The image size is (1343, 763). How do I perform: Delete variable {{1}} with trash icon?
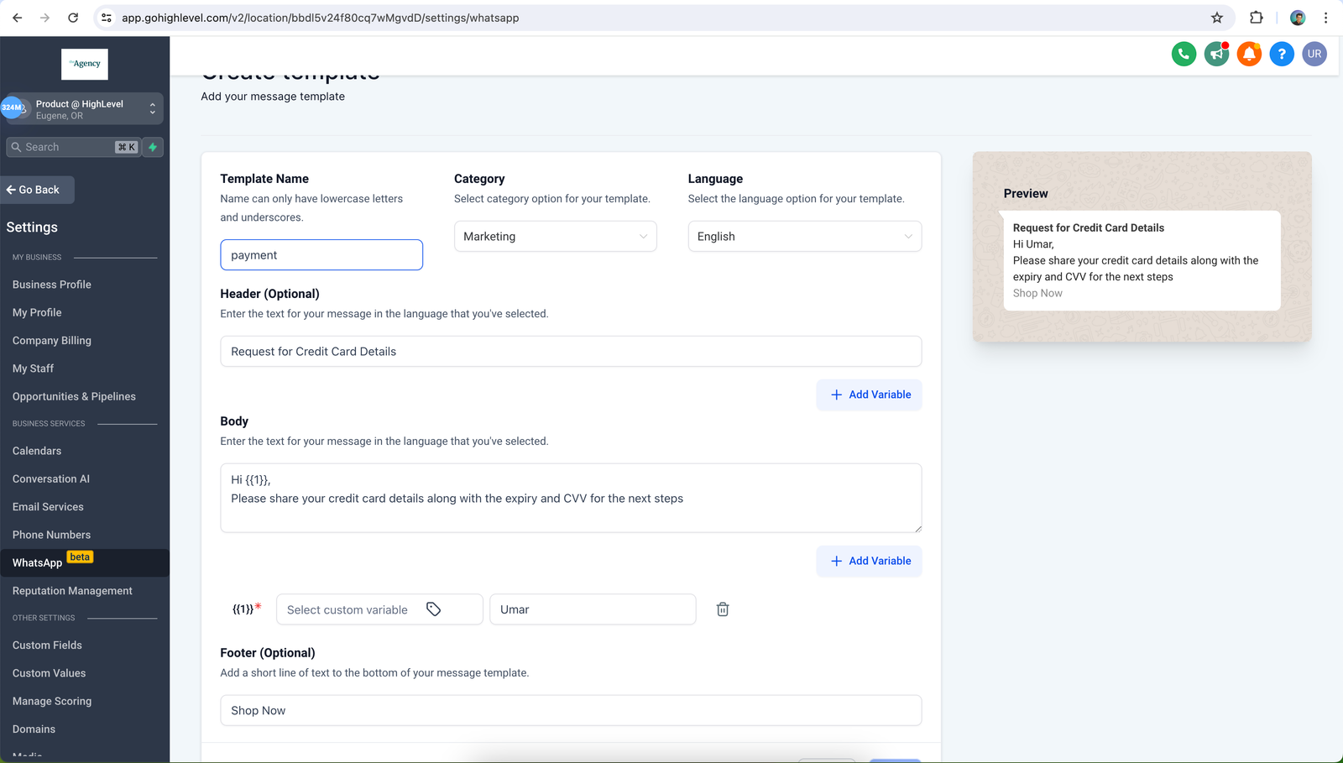coord(723,609)
